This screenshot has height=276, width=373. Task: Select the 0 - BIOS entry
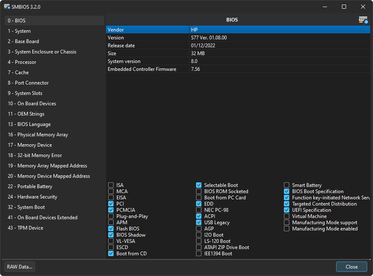54,20
